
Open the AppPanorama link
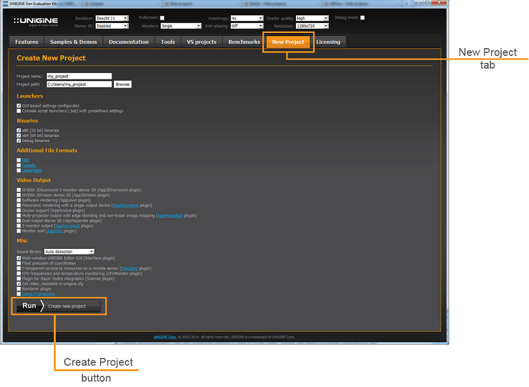(125, 205)
